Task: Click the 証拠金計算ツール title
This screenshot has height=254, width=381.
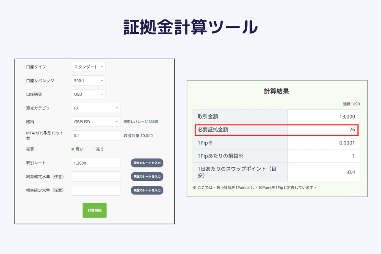Action: 191,27
